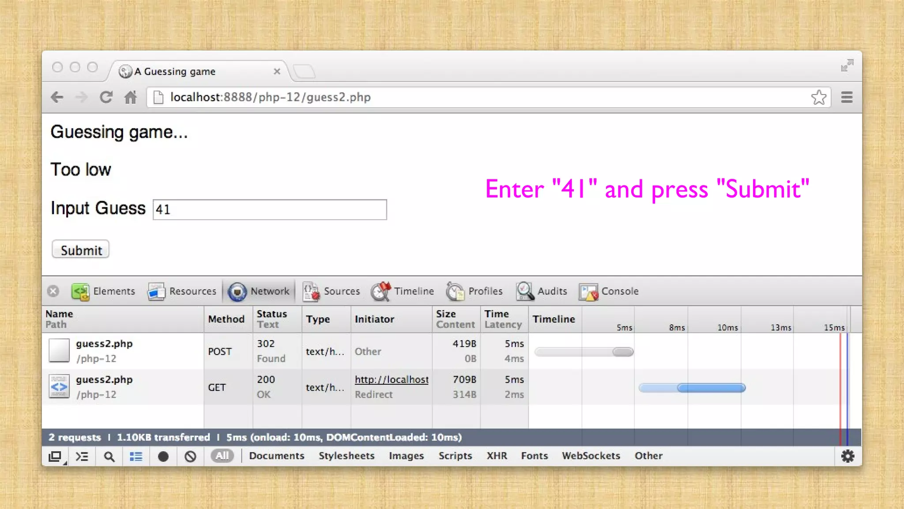The image size is (904, 509).
Task: Click the gray timeline bar of POST request
Action: click(584, 352)
